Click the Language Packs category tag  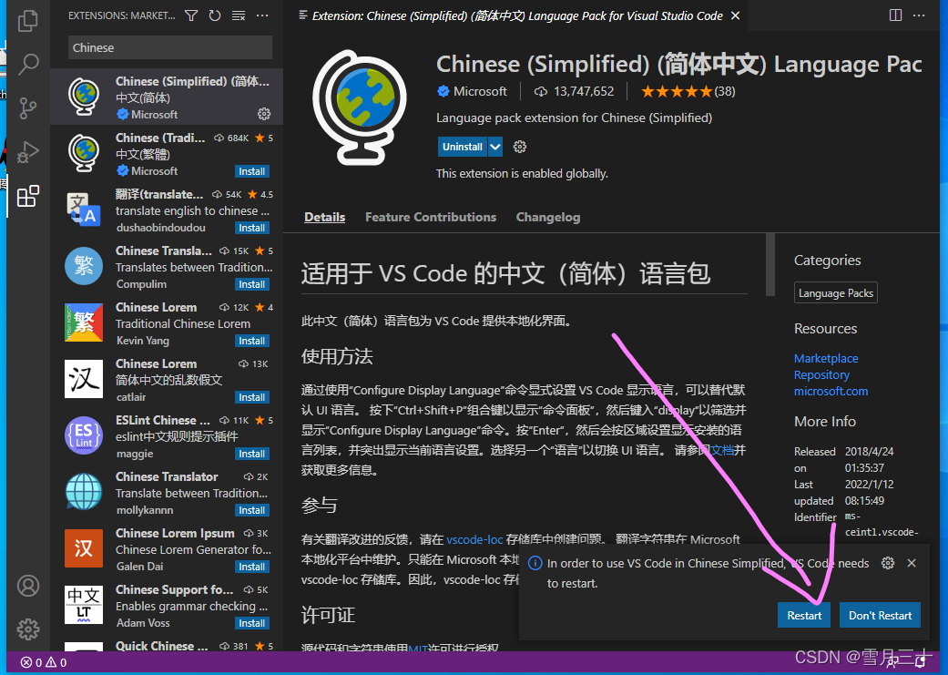point(836,292)
